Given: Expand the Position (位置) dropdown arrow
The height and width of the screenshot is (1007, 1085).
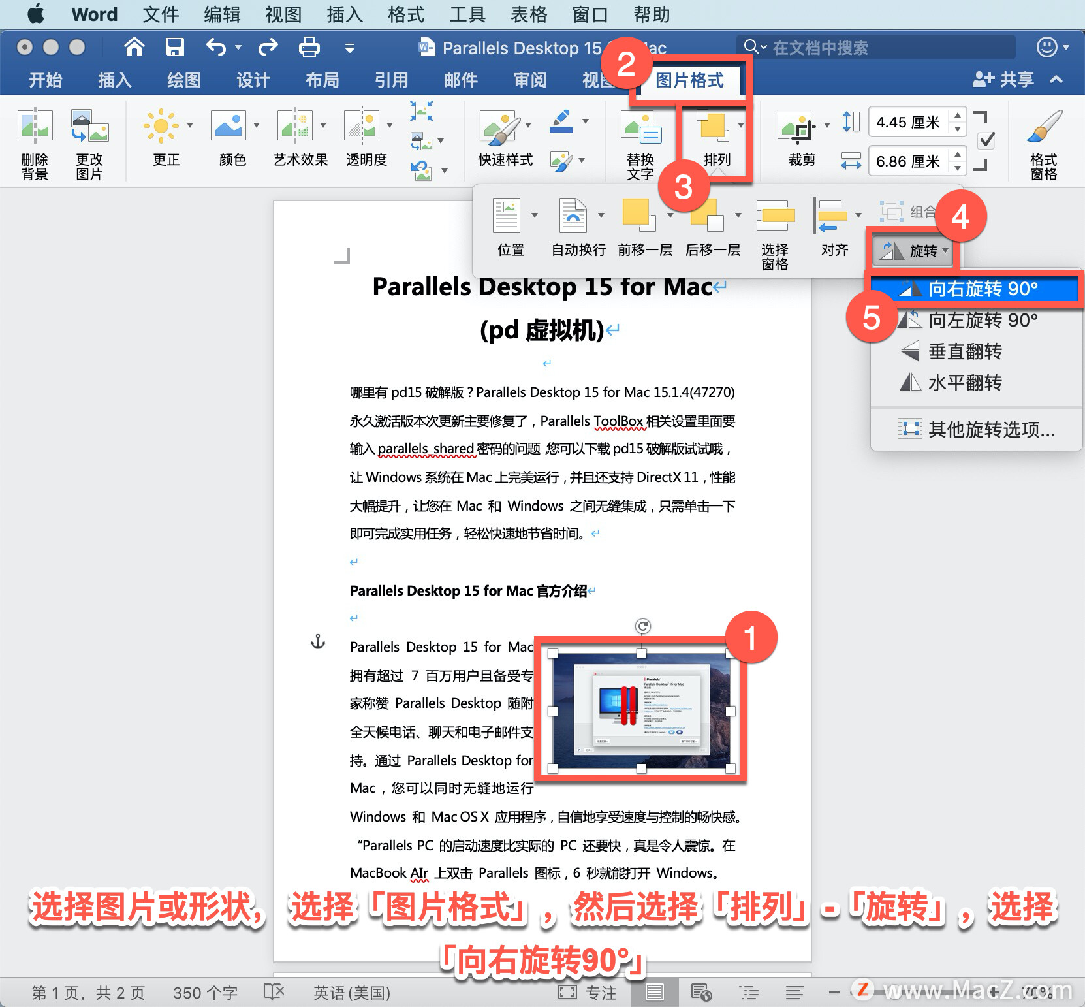Looking at the screenshot, I should click(x=535, y=216).
